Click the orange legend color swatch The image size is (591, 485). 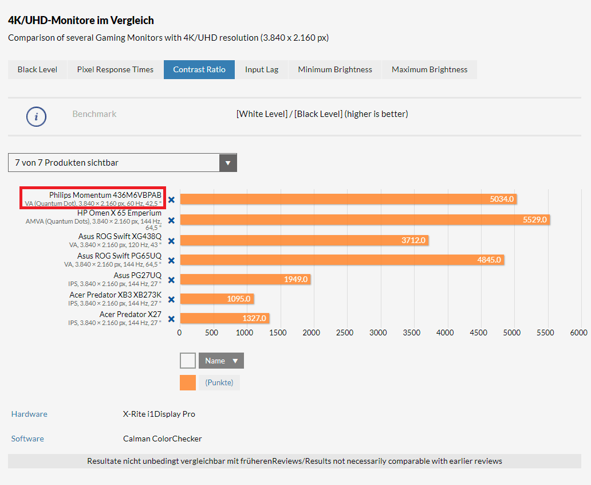(188, 382)
